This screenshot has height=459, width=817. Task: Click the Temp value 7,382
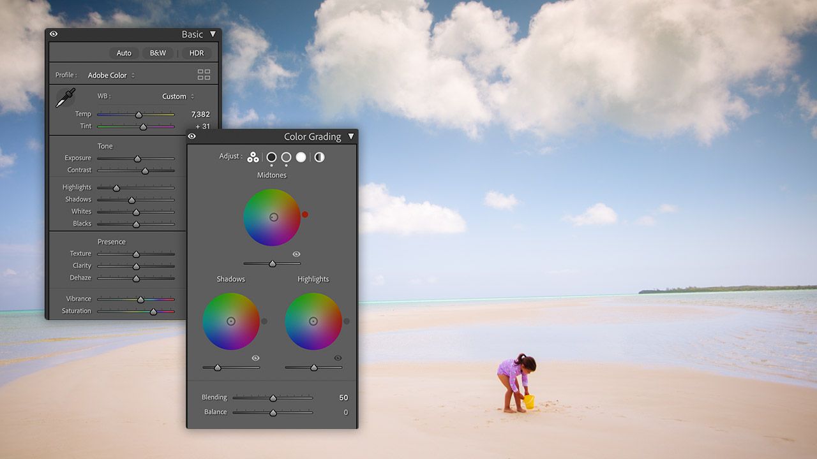click(200, 114)
